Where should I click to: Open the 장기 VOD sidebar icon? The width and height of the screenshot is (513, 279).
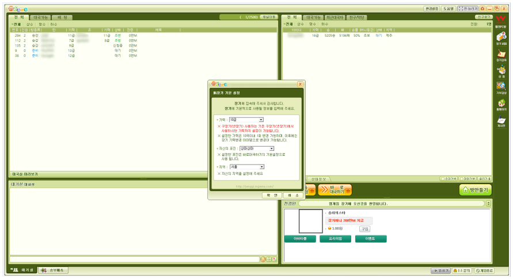(x=501, y=37)
